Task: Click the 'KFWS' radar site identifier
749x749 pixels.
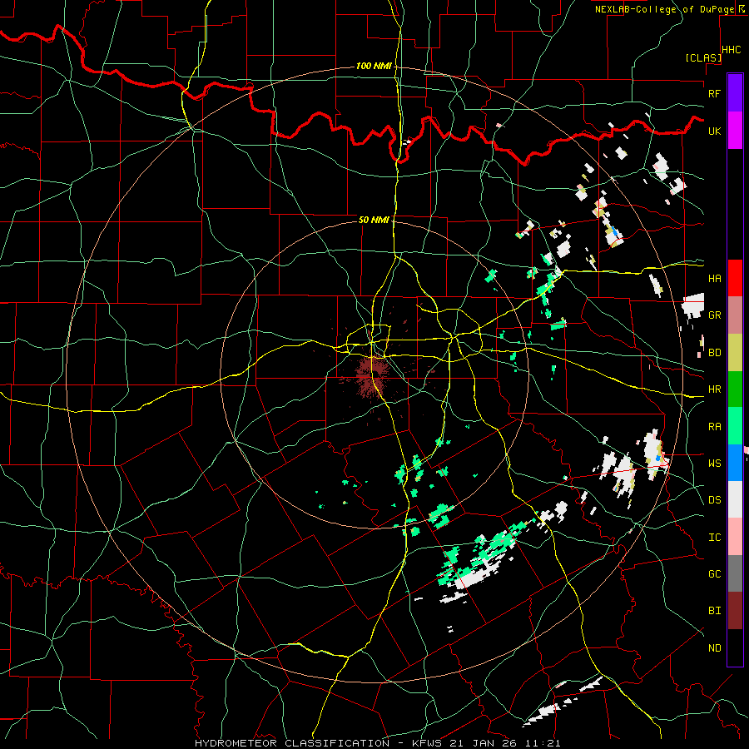Action: (x=427, y=743)
